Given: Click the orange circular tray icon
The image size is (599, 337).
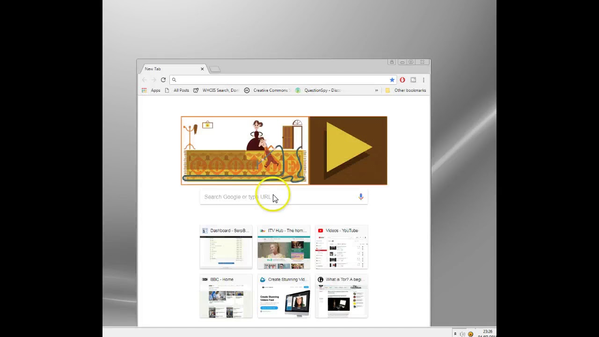Looking at the screenshot, I should [x=471, y=334].
